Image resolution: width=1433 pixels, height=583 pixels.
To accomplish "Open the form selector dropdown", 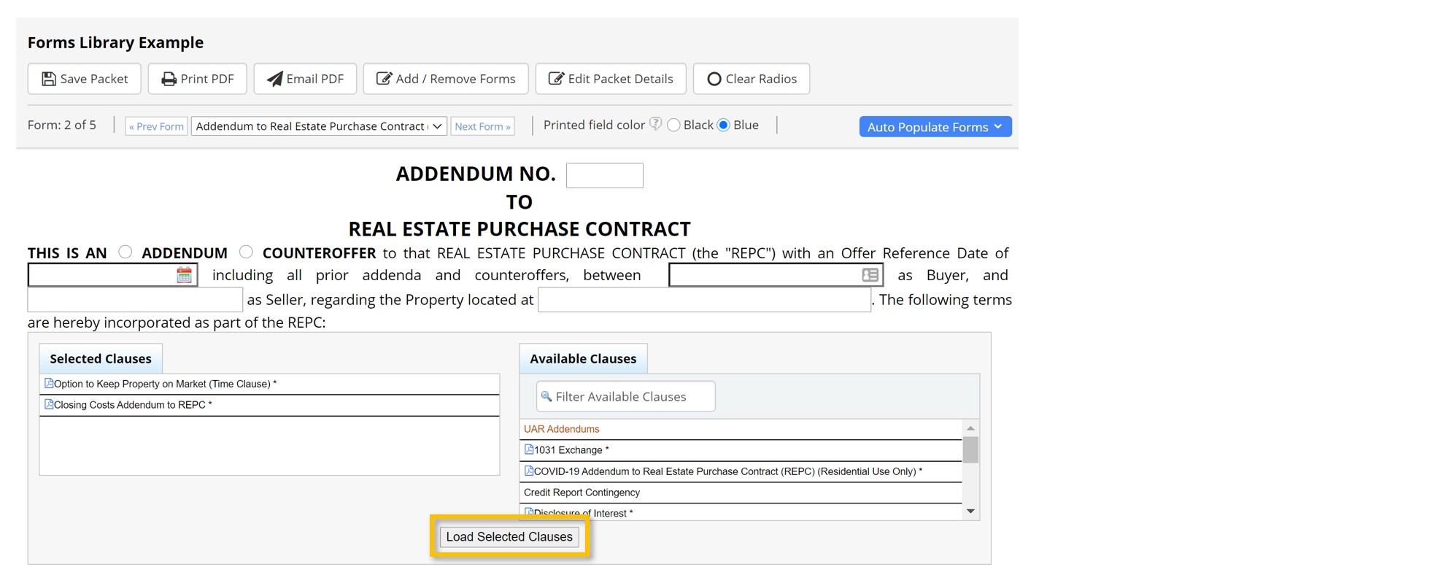I will pyautogui.click(x=319, y=126).
